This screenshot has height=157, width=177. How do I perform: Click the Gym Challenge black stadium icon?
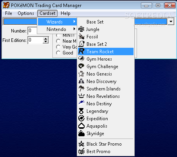[81, 66]
